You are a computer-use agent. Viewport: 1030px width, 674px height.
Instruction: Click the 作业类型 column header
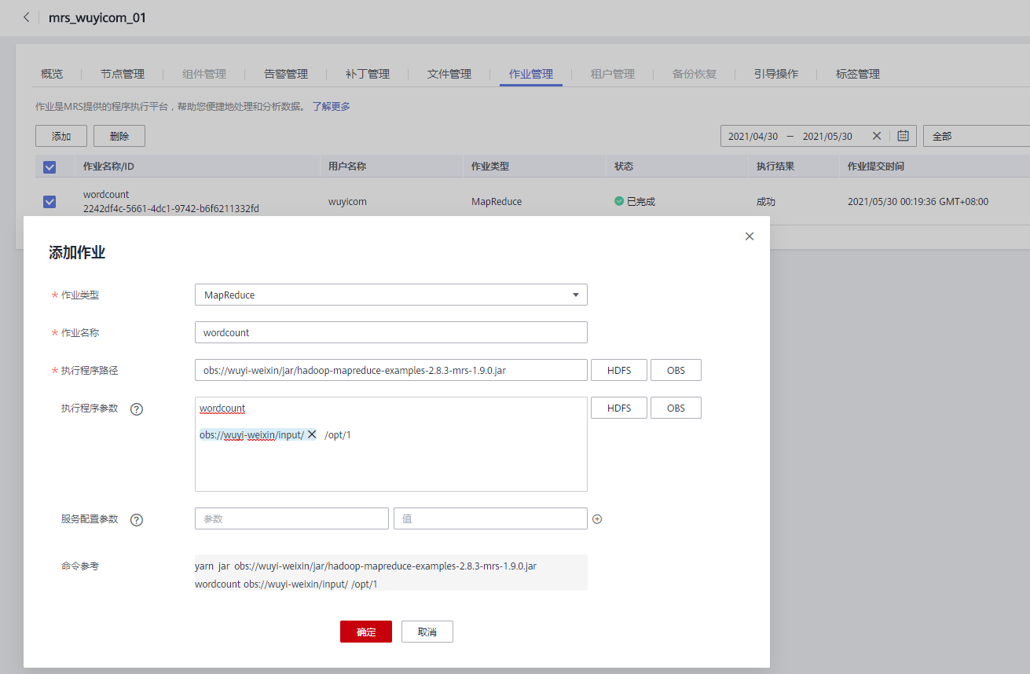pos(490,167)
